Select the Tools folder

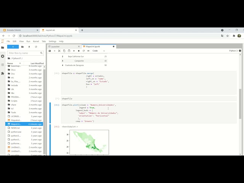click(x=24, y=112)
